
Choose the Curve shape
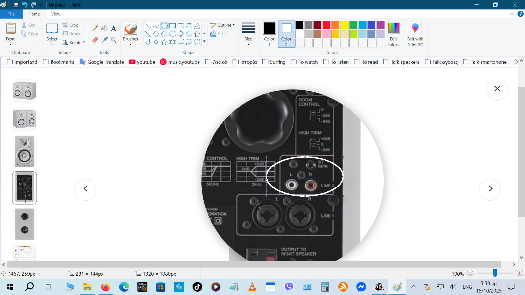(x=156, y=26)
